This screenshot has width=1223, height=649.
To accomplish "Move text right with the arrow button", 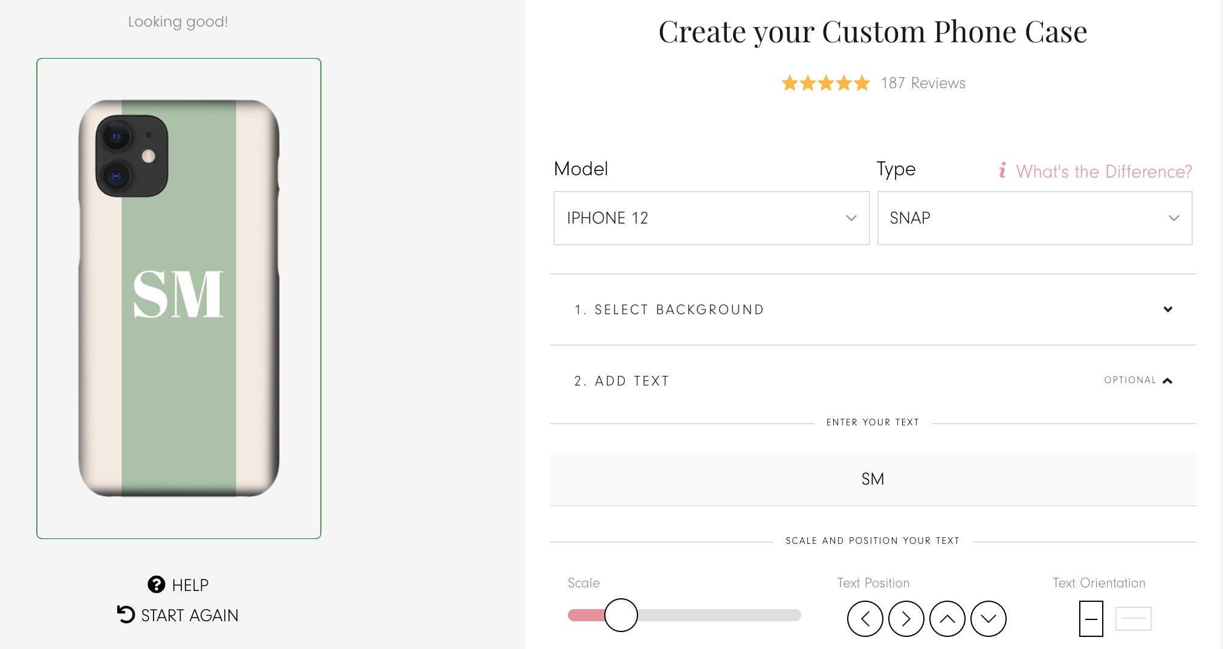I will (x=906, y=619).
